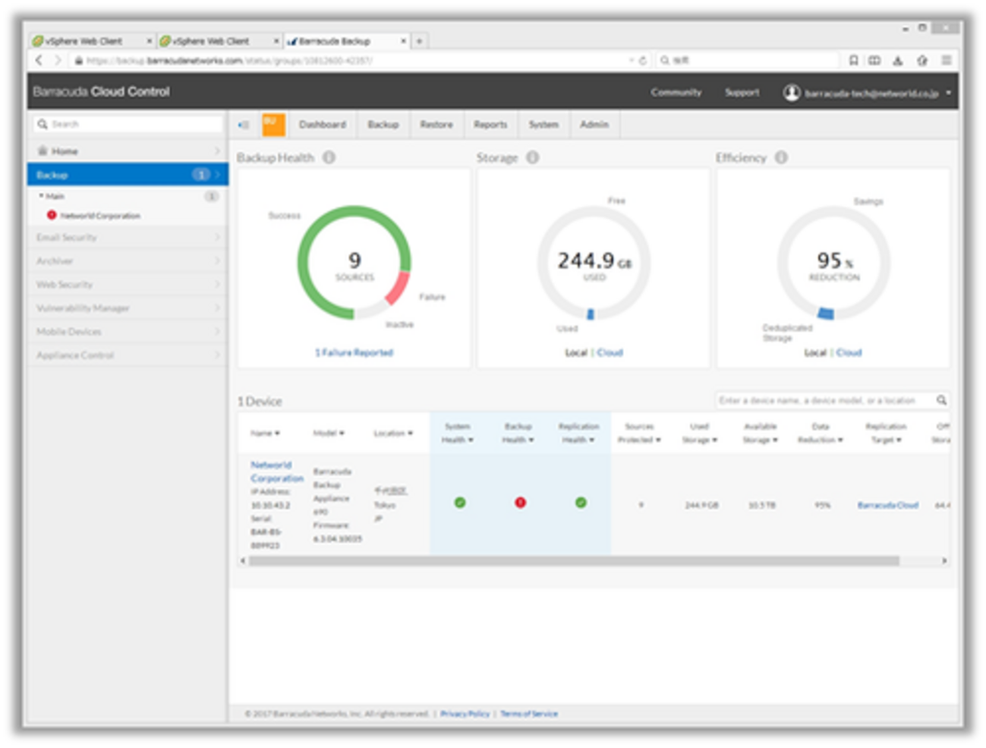Click the device search magnifier icon
Screen dimensions: 986x748
tap(941, 400)
